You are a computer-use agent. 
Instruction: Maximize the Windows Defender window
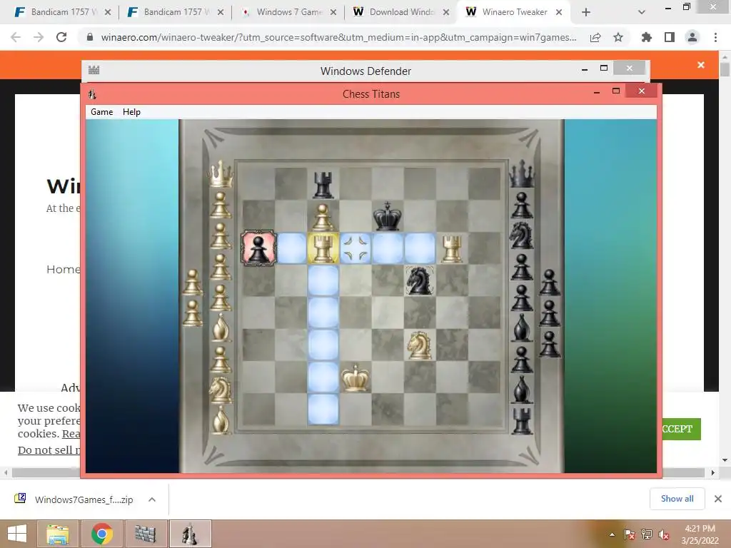click(x=604, y=68)
